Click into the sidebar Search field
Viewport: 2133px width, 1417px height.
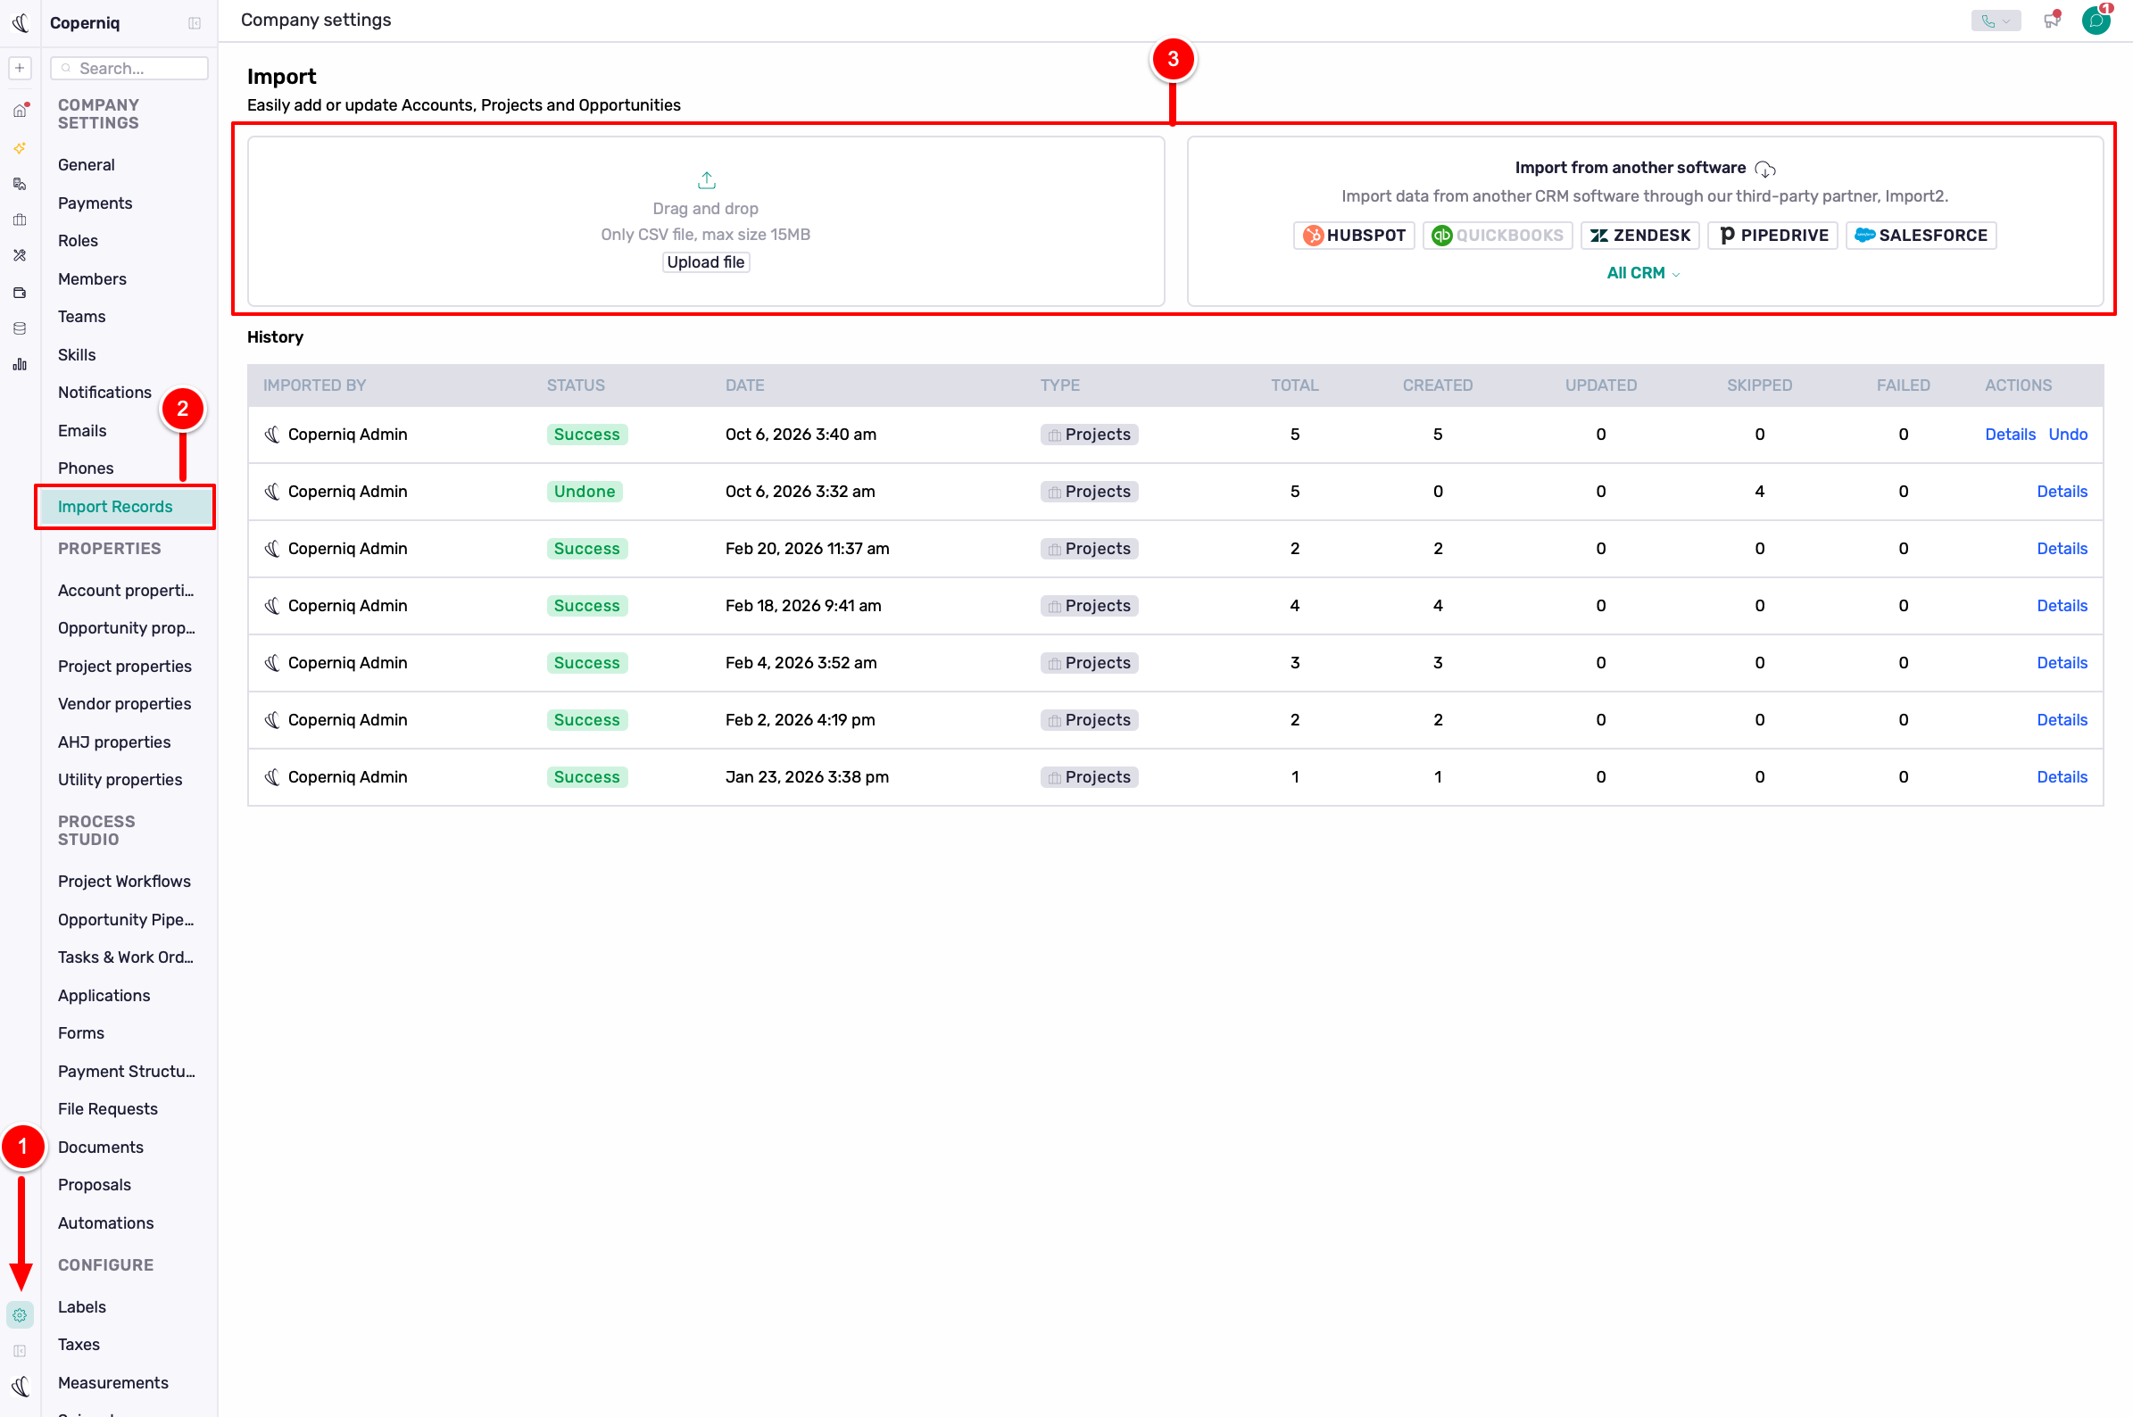(x=129, y=68)
